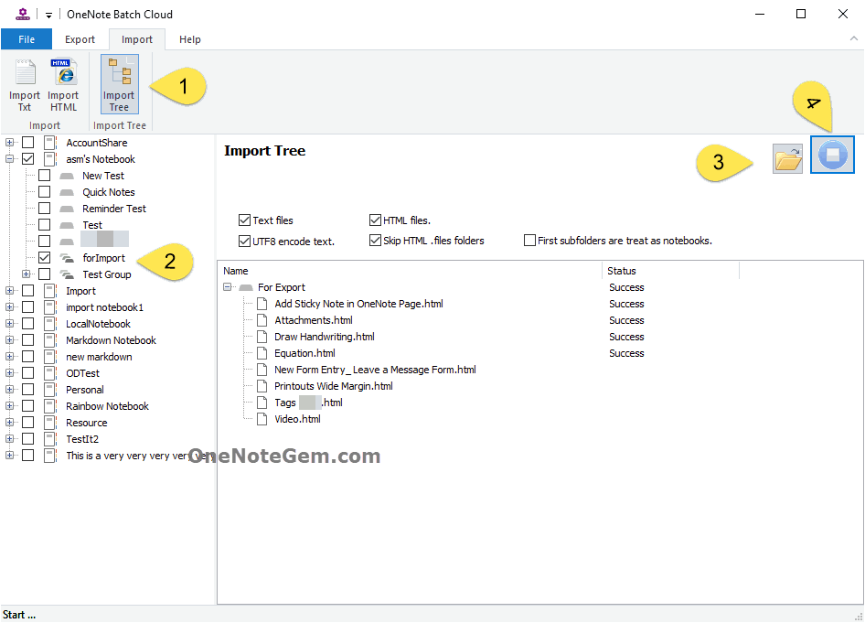The image size is (865, 623).
Task: Click the Attachments.html file icon
Action: pyautogui.click(x=262, y=320)
